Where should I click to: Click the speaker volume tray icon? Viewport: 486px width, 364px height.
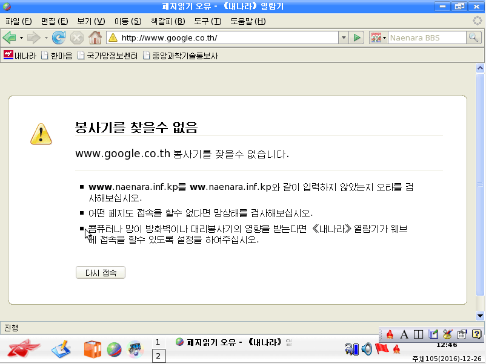tap(367, 349)
